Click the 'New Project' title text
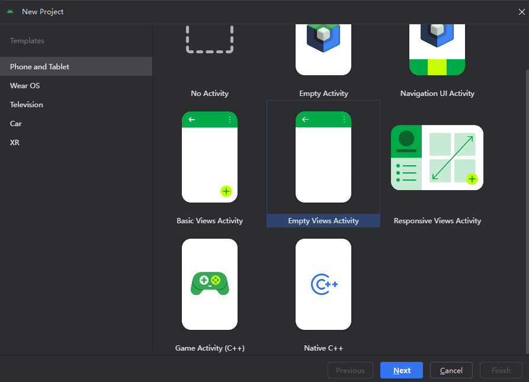529x382 pixels. [x=43, y=11]
